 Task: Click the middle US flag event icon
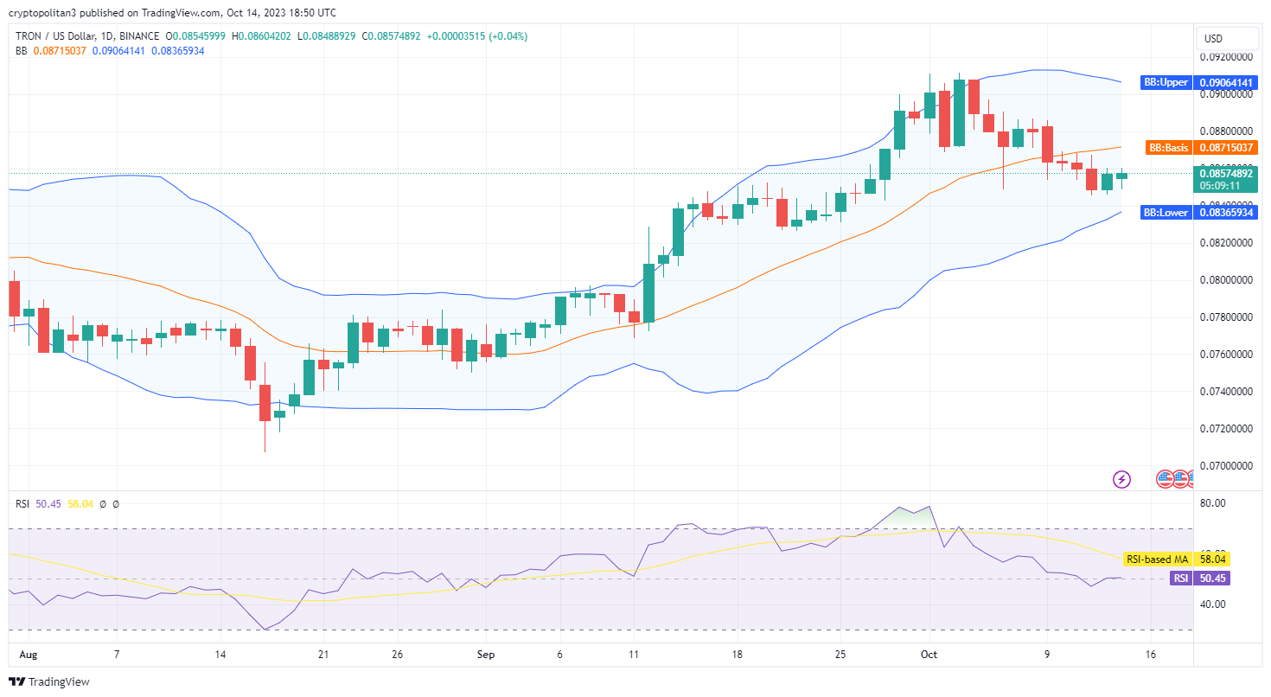click(1179, 478)
